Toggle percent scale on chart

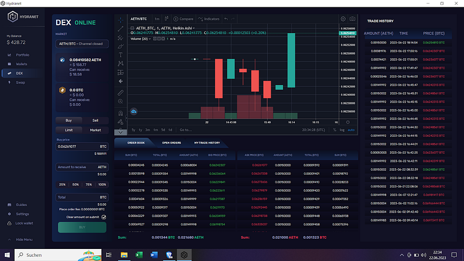tap(334, 130)
